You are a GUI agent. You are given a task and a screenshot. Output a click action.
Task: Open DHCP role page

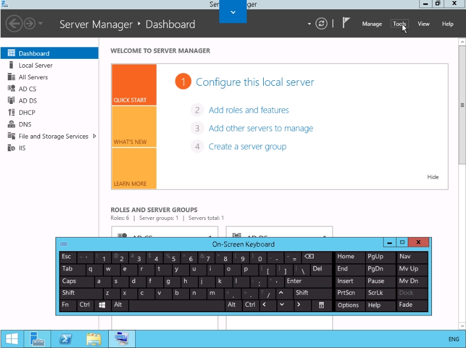[49, 113]
